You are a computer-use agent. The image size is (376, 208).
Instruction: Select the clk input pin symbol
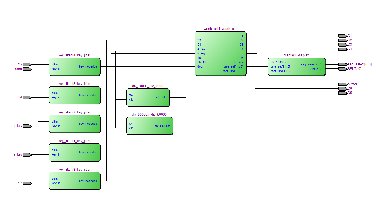(x=27, y=65)
